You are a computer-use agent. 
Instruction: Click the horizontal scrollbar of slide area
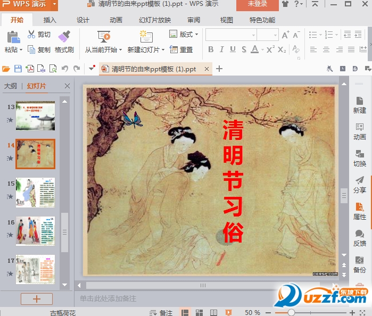(x=203, y=285)
